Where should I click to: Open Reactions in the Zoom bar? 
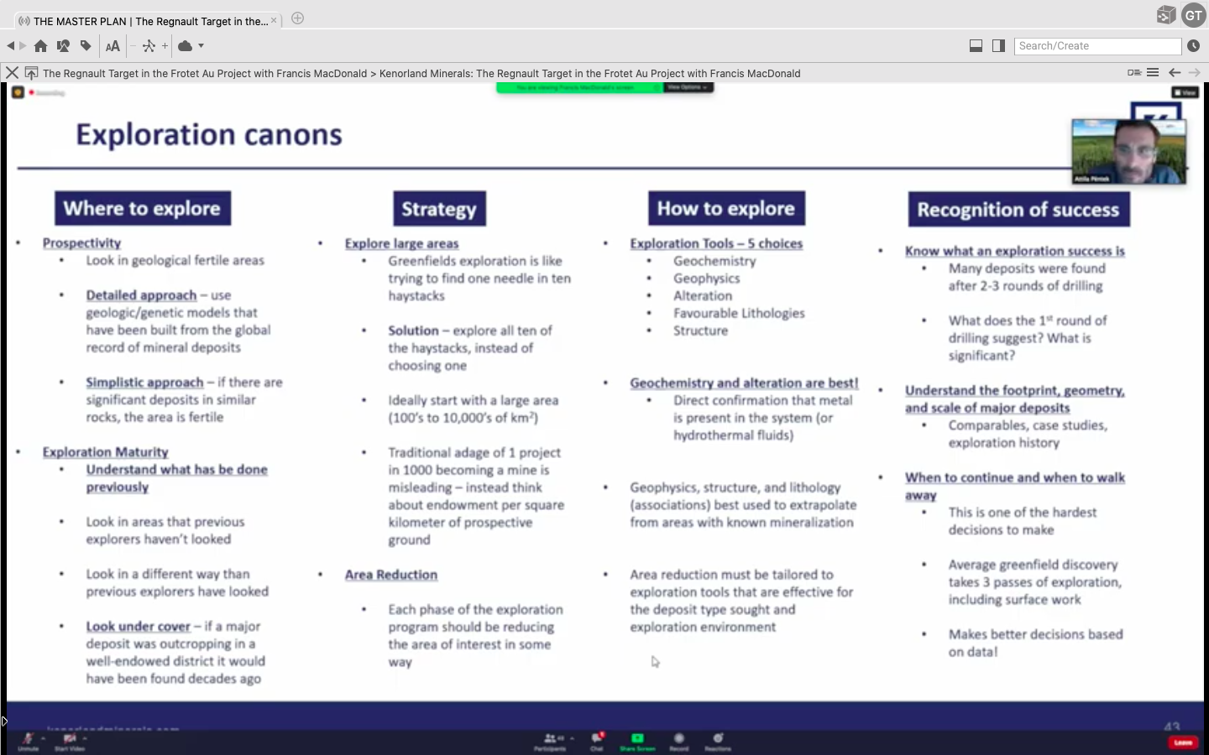click(718, 742)
